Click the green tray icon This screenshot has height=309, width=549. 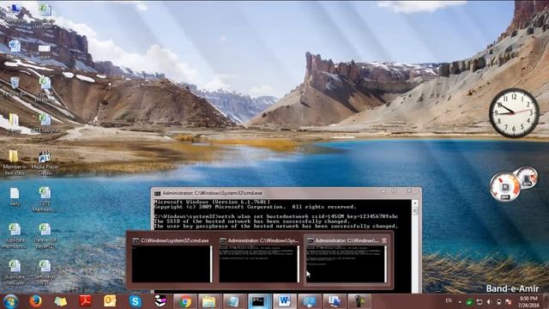(x=469, y=301)
